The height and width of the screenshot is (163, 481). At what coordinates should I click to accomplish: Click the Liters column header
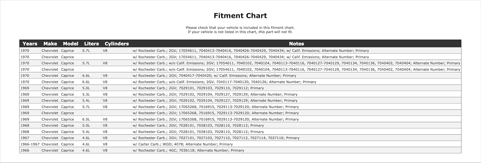pyautogui.click(x=91, y=44)
